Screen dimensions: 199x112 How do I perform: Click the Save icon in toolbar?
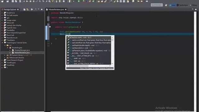(13, 1)
